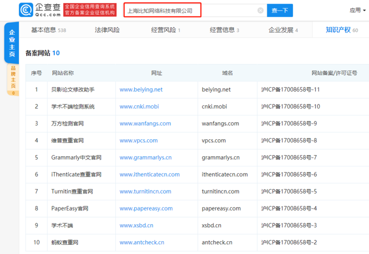Click the 万方检测官网 site name
Viewport: 369px width, 254px height.
68,123
